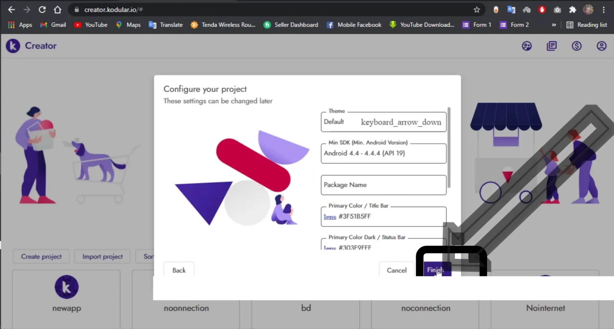Bookmark page with the star icon

477,10
